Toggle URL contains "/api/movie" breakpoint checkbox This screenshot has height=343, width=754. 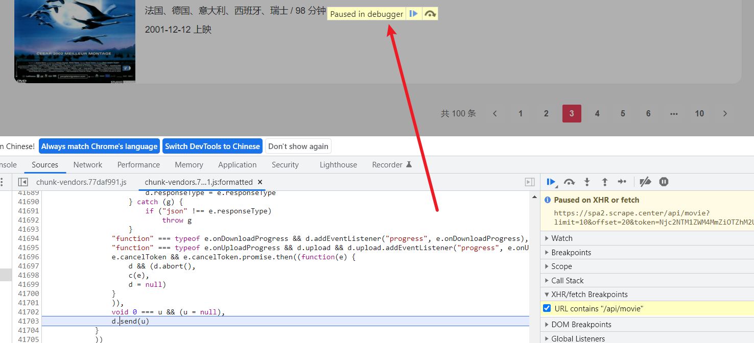[x=547, y=308]
